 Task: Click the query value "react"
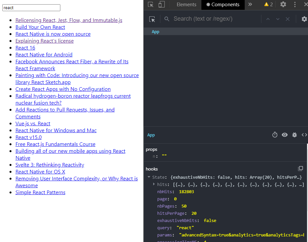185,228
